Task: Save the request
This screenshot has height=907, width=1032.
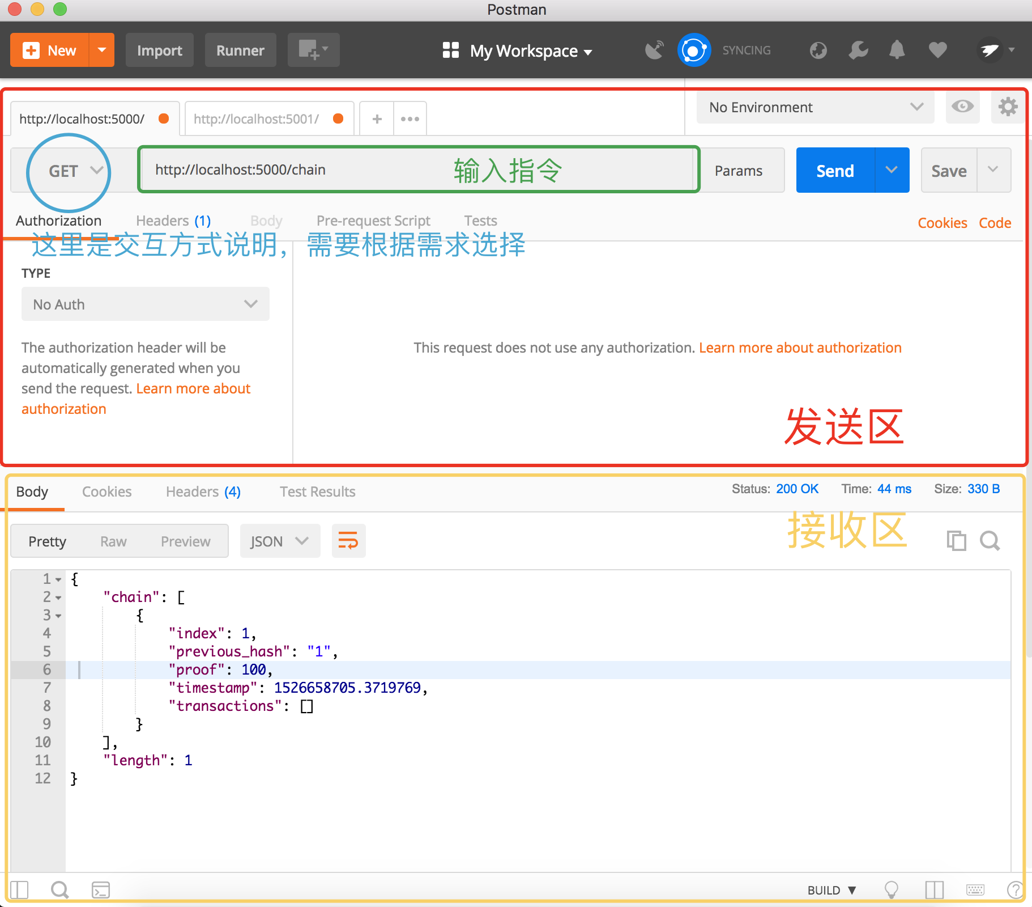Action: (949, 171)
